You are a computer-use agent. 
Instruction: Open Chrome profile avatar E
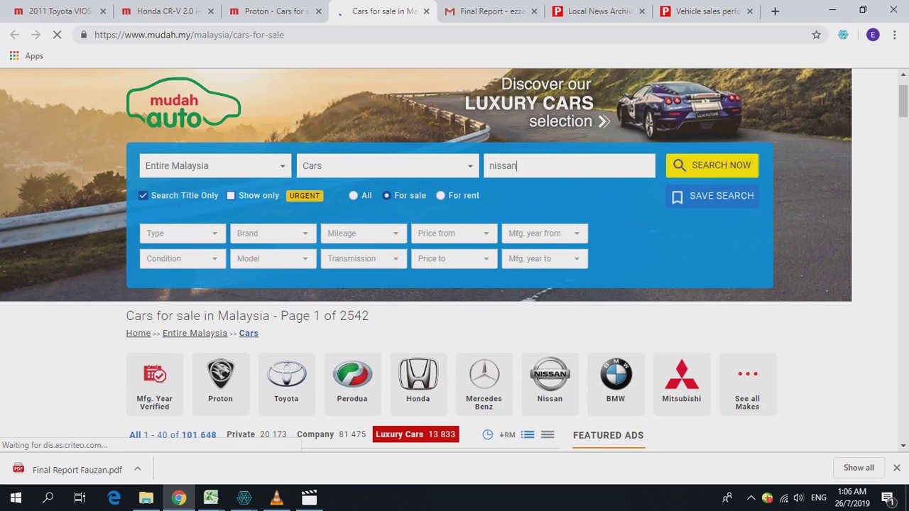pyautogui.click(x=873, y=35)
